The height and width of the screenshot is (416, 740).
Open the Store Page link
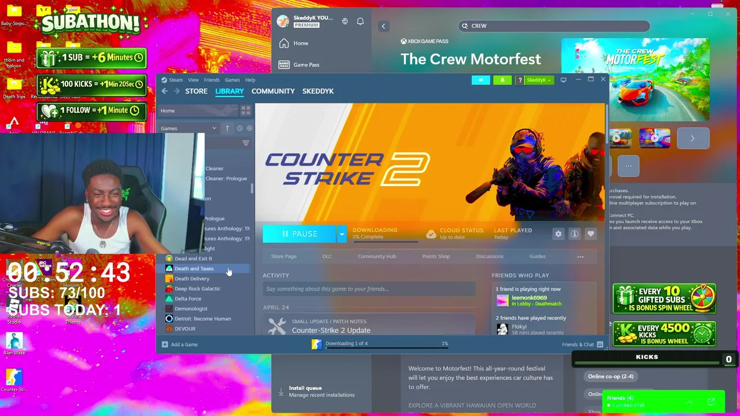click(284, 257)
